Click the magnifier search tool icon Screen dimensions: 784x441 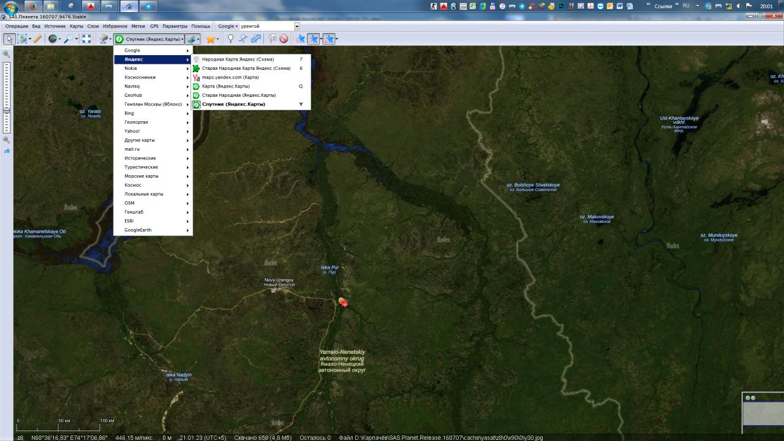tap(68, 39)
